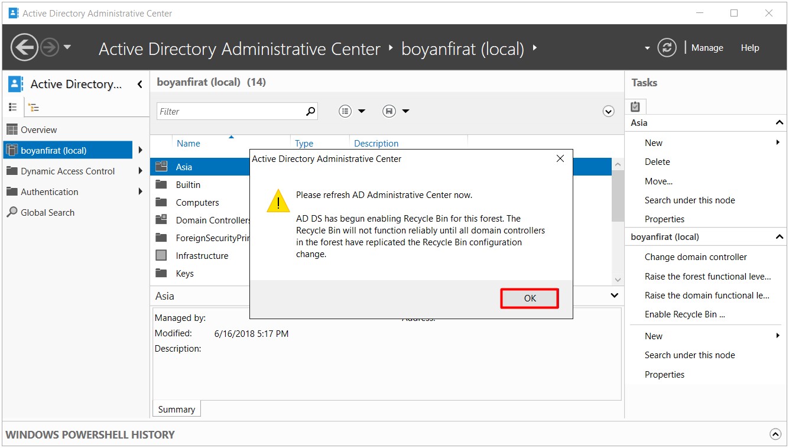Click Raise the forest functional level
The image size is (789, 448).
point(707,277)
